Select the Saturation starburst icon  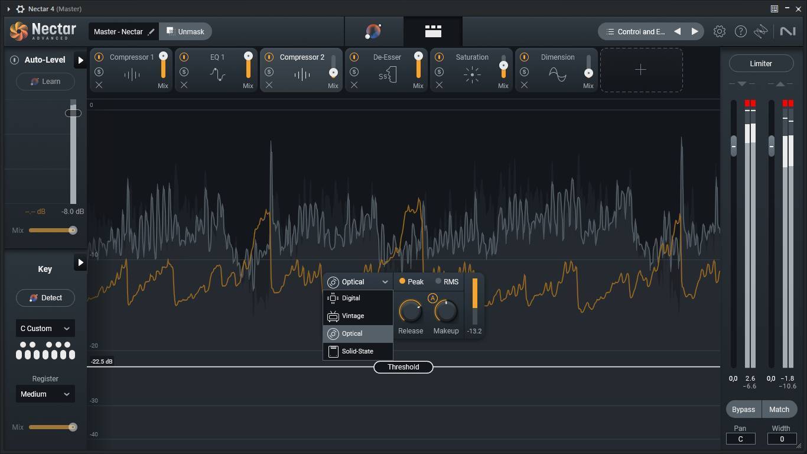(x=472, y=74)
